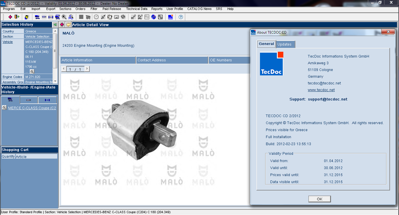This screenshot has height=215, width=399.
Task: Open the Sections menu
Action: point(65,9)
